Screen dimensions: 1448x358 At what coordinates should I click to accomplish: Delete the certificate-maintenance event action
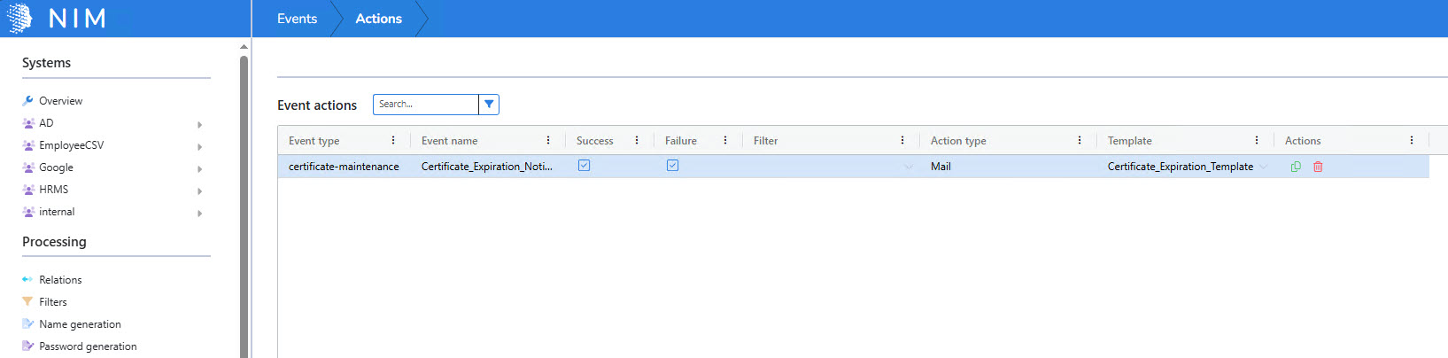point(1318,167)
